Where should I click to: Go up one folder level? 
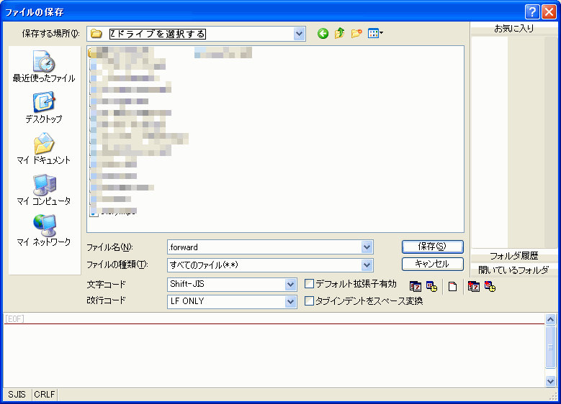[339, 33]
